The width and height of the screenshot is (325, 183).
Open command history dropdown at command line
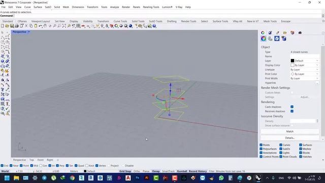coord(323,16)
